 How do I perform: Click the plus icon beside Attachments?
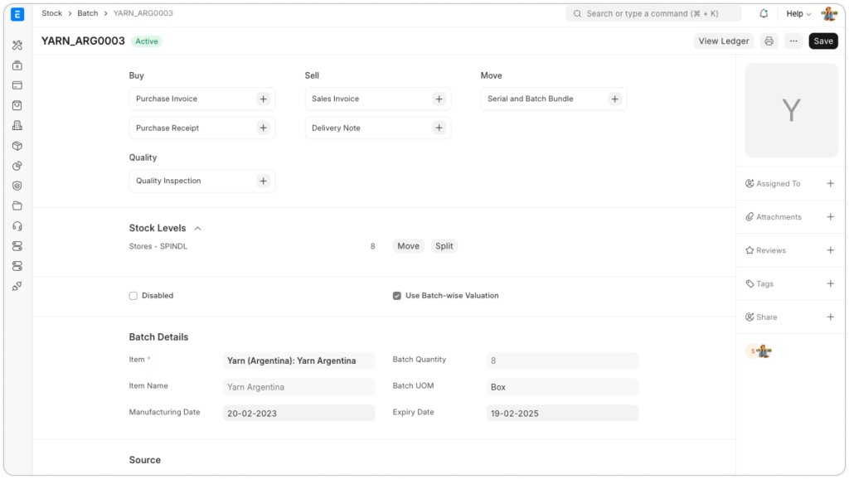pos(830,217)
